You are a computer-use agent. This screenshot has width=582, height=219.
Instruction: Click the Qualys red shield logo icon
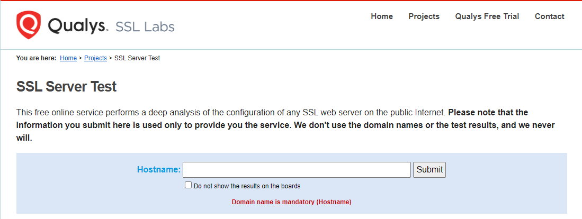(x=29, y=24)
